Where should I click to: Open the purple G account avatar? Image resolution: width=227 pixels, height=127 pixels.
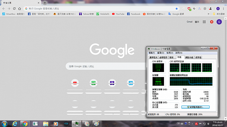(219, 22)
